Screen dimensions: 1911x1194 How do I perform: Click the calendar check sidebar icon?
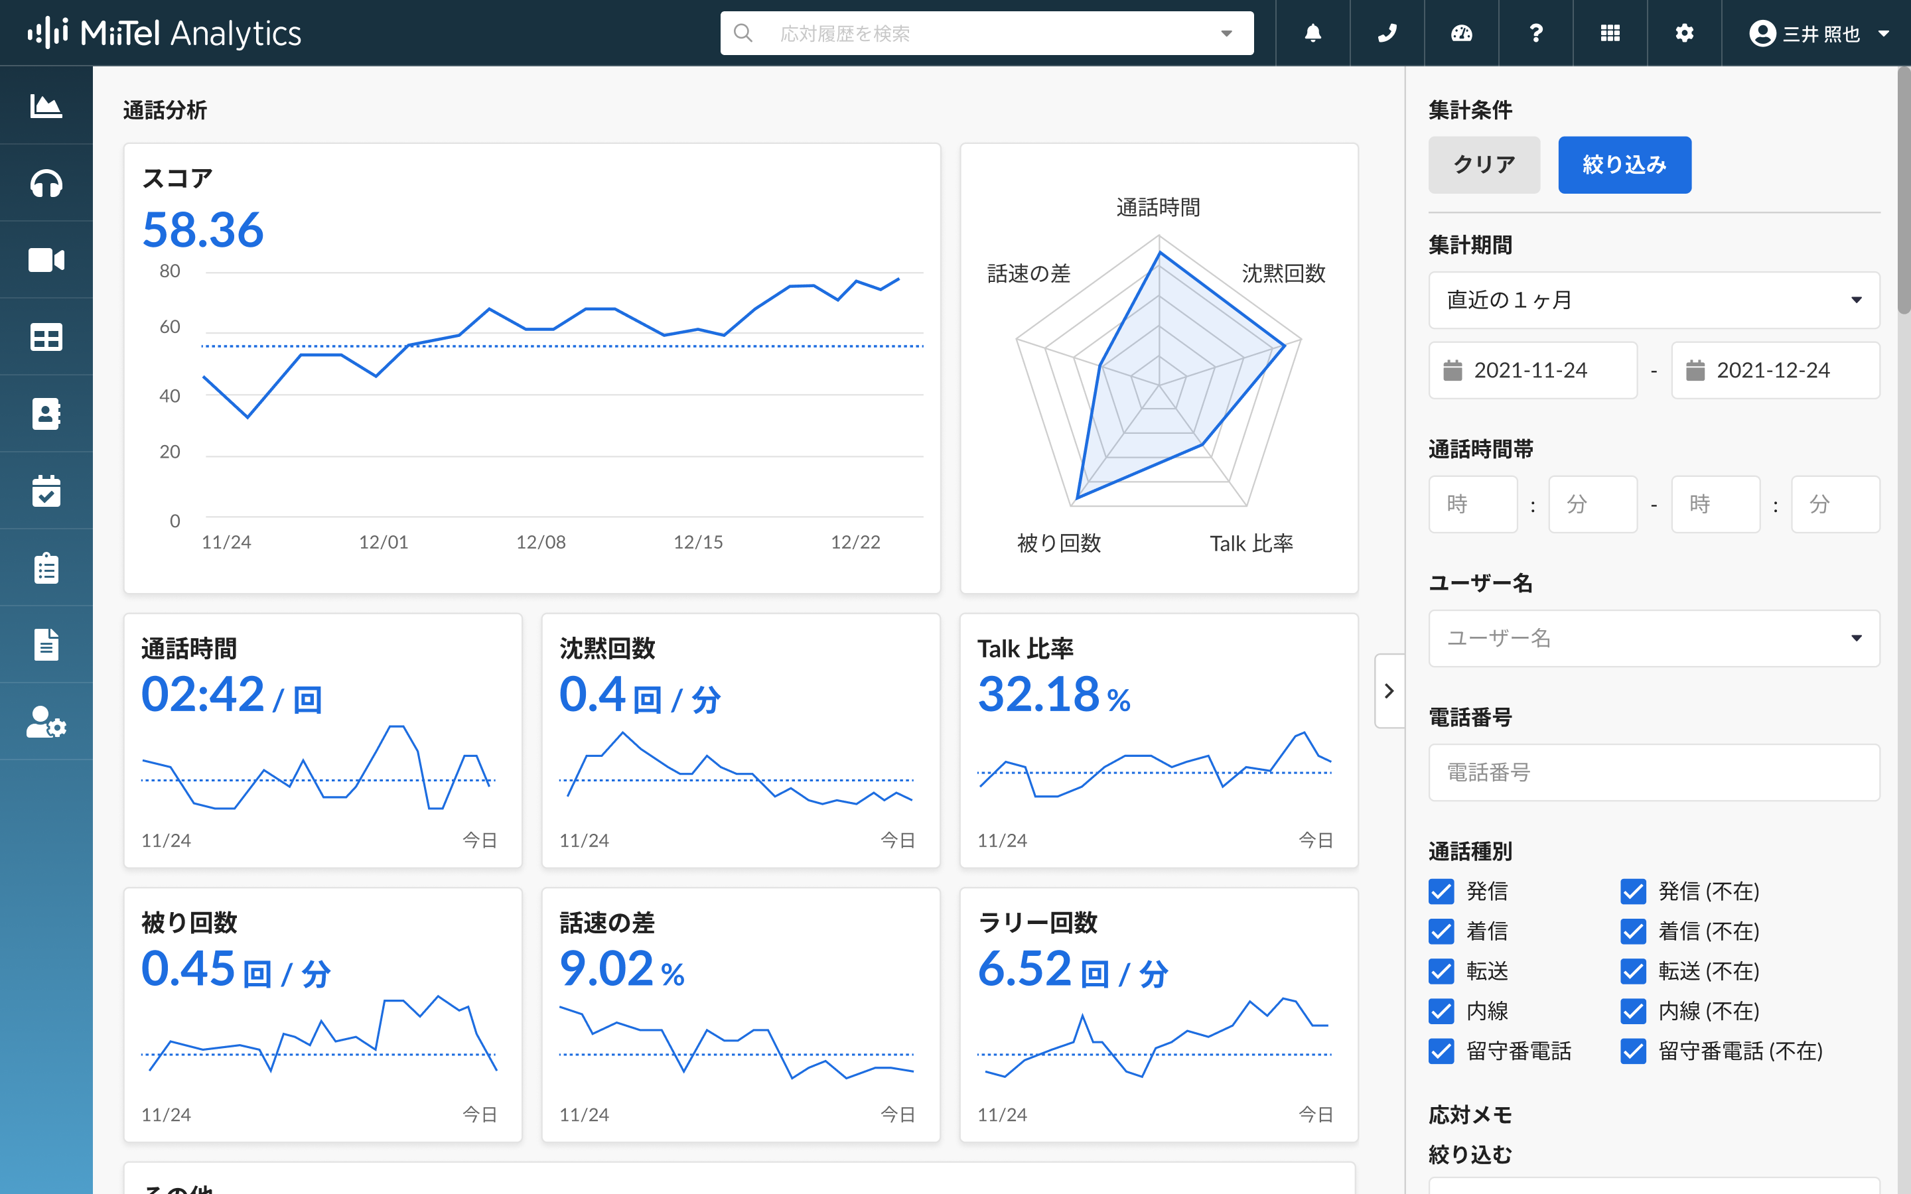click(x=46, y=490)
